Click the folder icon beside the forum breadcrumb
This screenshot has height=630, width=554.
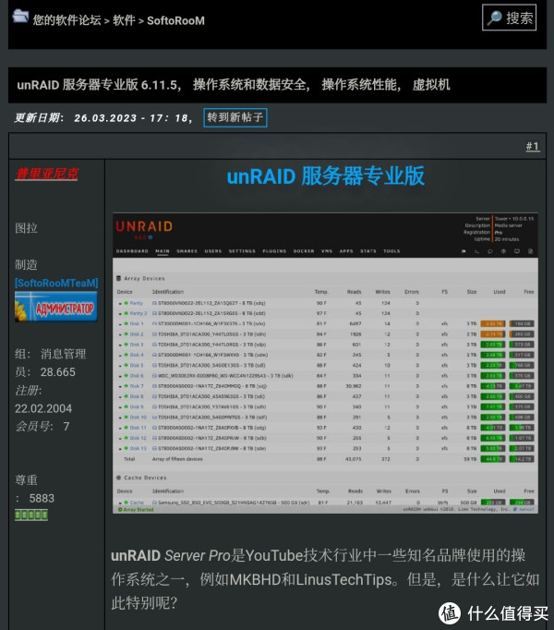click(19, 18)
